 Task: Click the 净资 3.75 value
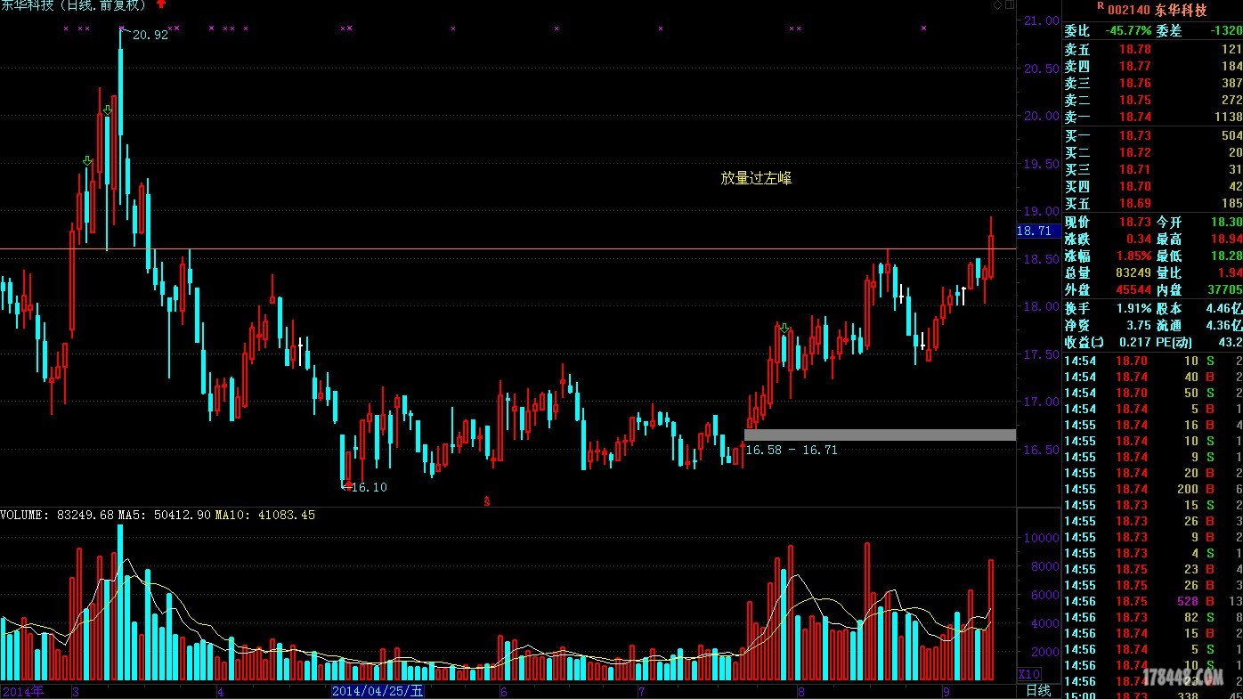pyautogui.click(x=1139, y=326)
